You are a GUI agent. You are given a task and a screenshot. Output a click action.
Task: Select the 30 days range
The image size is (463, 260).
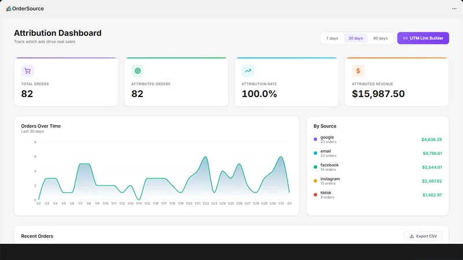(x=355, y=38)
